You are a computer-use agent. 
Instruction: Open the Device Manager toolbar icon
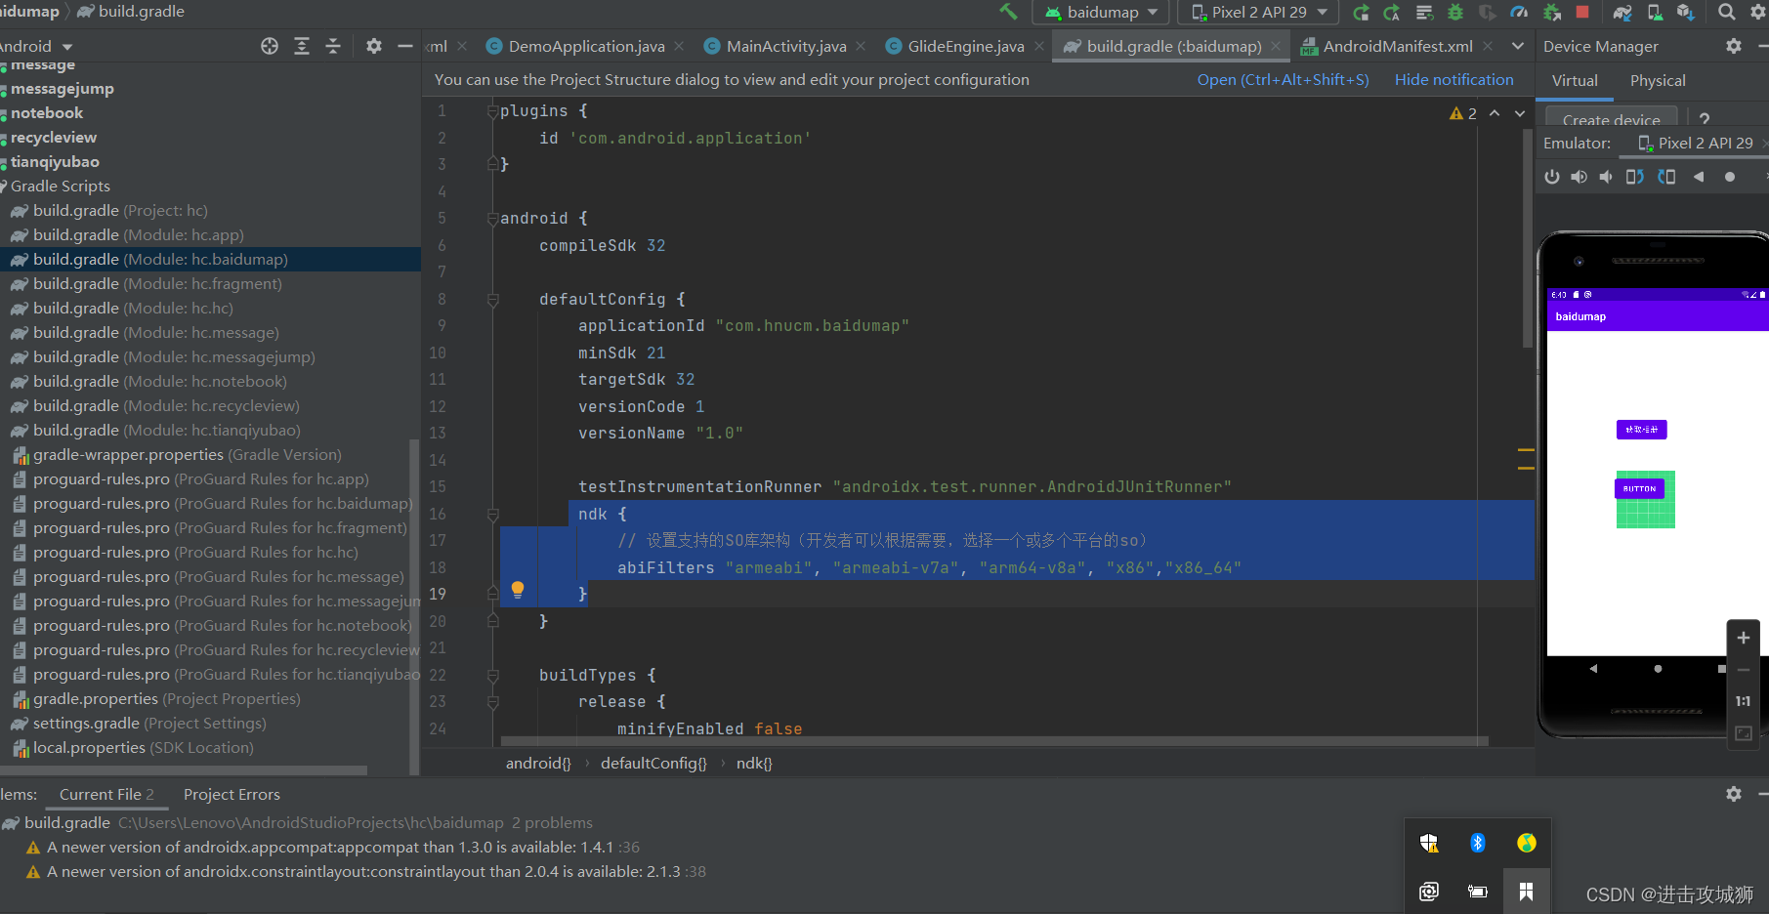[1655, 13]
